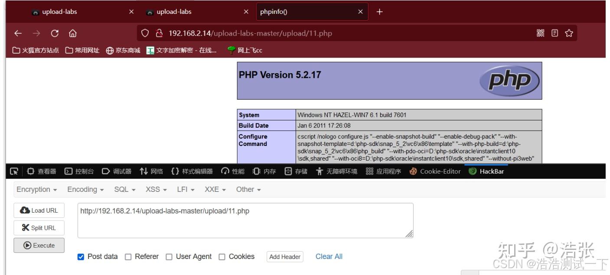Click the Configure Command row label
This screenshot has height=275, width=610.
coord(253,140)
